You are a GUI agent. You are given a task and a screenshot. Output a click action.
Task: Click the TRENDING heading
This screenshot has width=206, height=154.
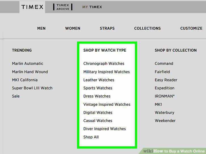22,50
